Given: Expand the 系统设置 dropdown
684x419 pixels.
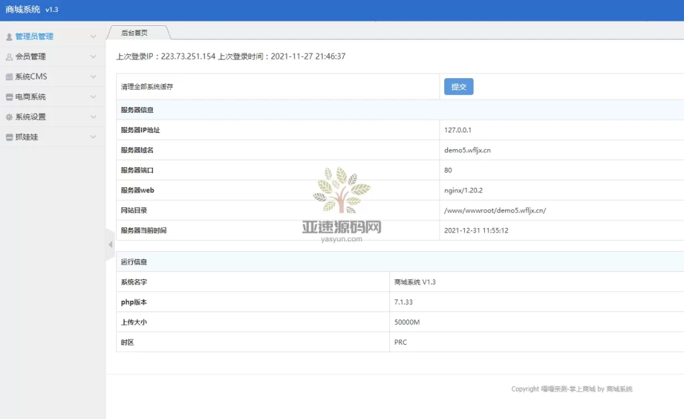Looking at the screenshot, I should click(x=93, y=116).
